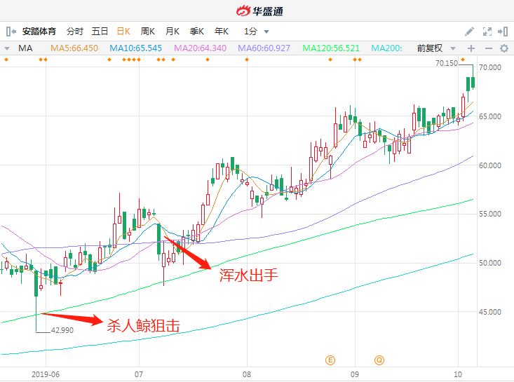Open indicator settings gear icon
The height and width of the screenshot is (382, 514).
pyautogui.click(x=504, y=48)
